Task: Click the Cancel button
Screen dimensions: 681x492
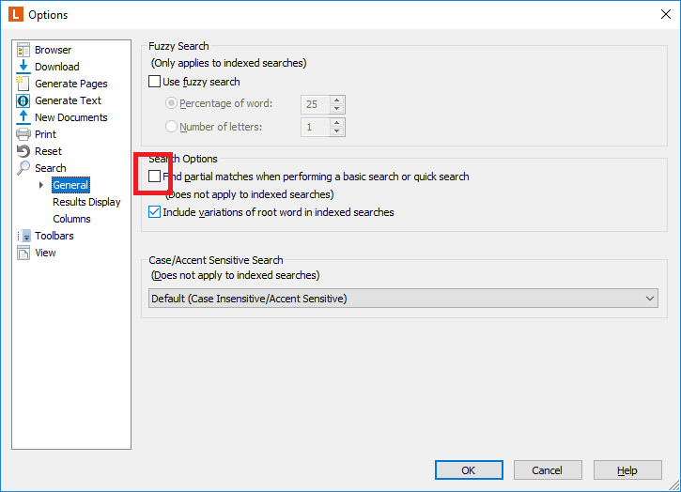Action: pos(548,470)
